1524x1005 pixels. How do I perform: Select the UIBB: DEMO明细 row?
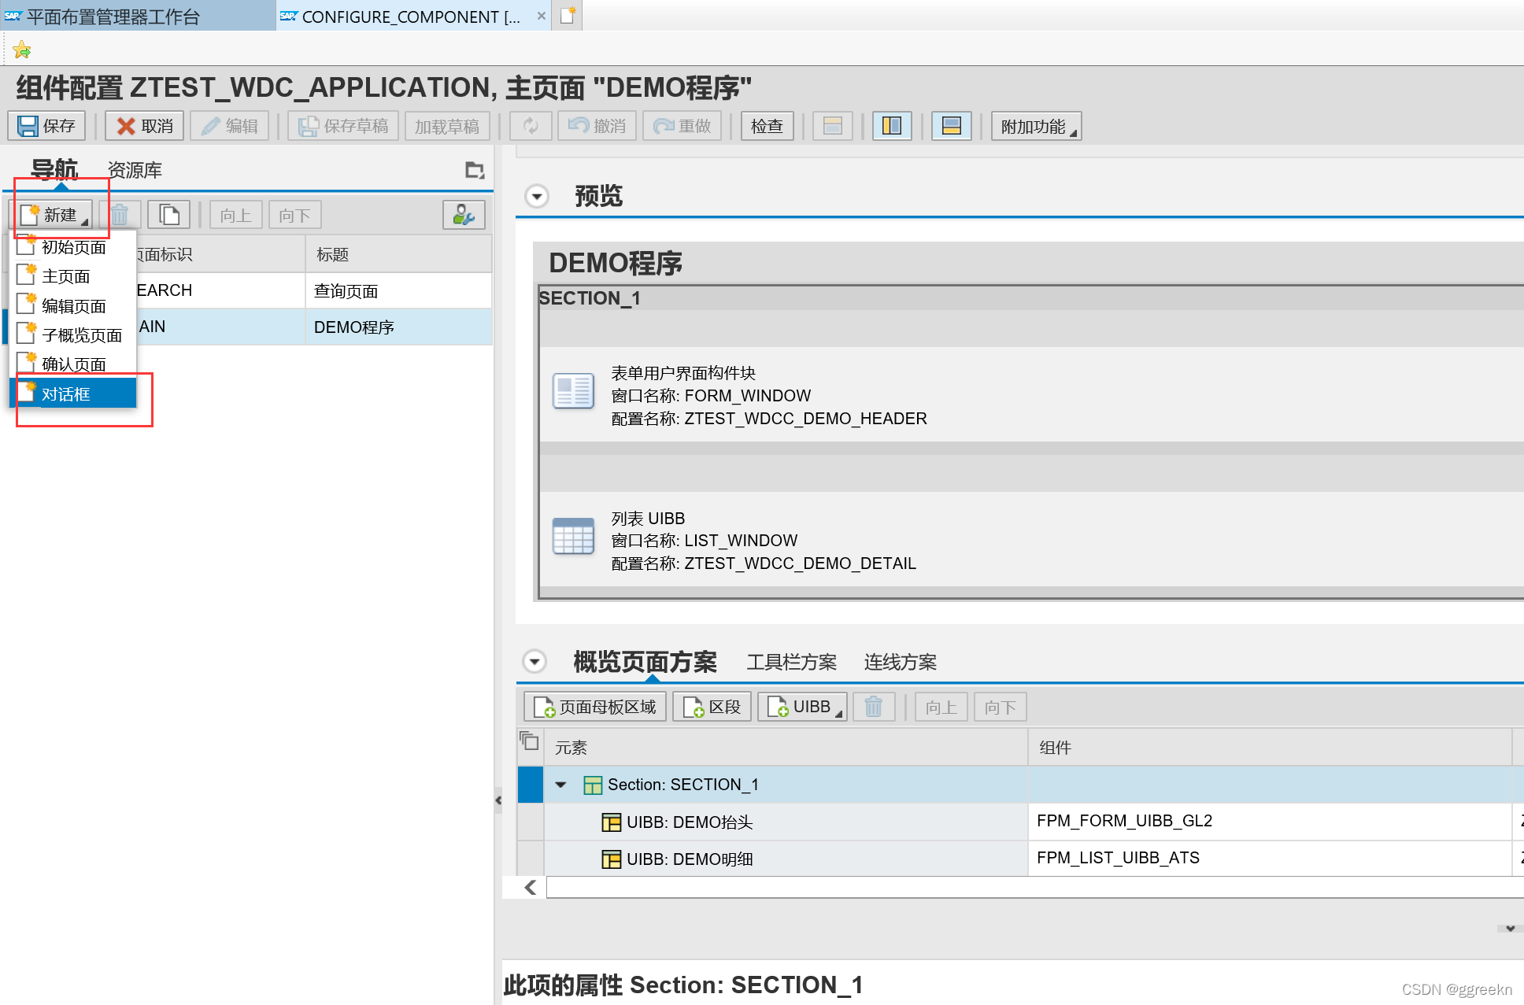click(x=785, y=859)
